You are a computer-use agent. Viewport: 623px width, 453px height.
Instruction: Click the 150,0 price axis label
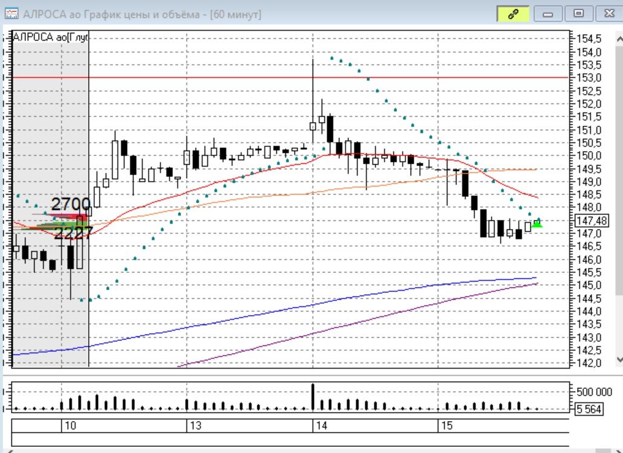[x=589, y=156]
